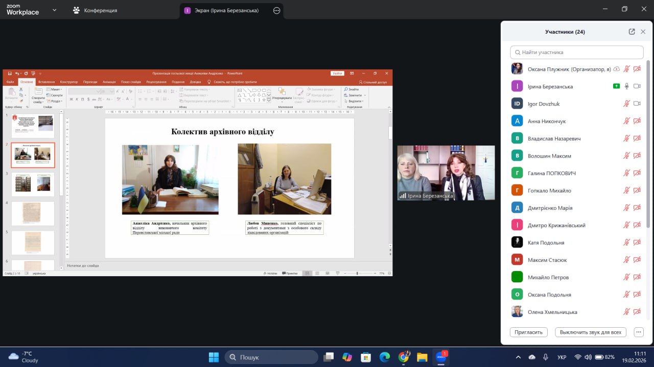
Task: Open File Explorer from the taskbar
Action: [x=422, y=357]
